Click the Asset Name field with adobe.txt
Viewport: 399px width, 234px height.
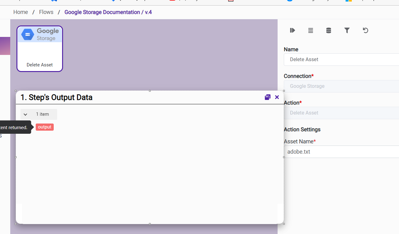341,152
